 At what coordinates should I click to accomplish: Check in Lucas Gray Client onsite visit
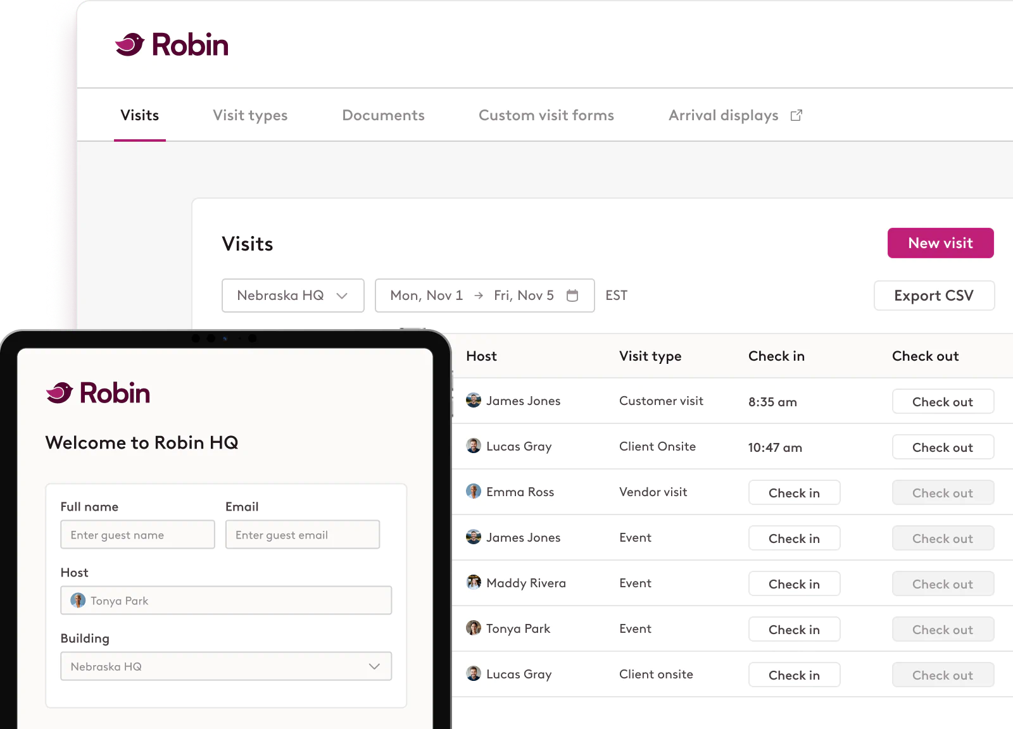(794, 675)
